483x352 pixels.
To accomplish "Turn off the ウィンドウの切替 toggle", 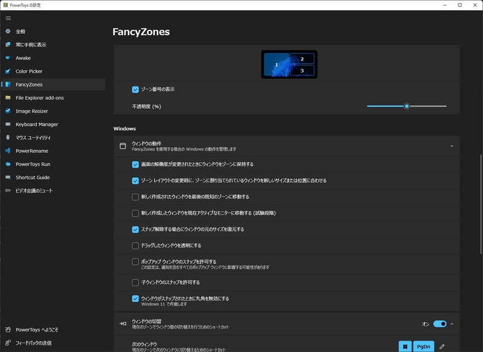I will pos(440,324).
